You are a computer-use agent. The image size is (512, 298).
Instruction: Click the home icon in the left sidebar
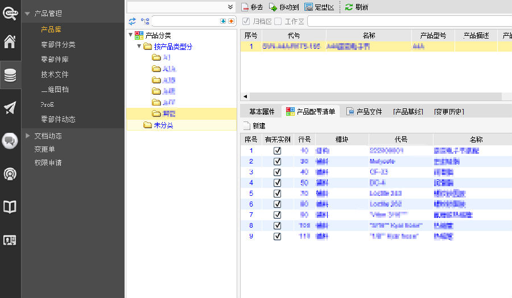pyautogui.click(x=10, y=41)
